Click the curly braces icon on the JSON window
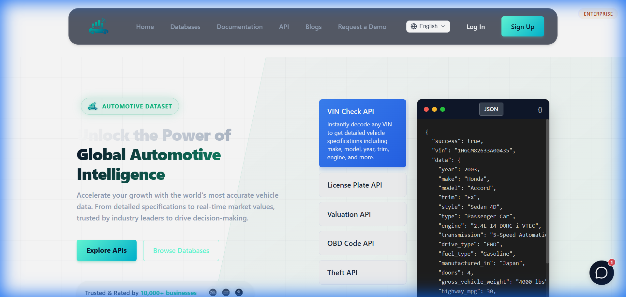626x297 pixels. pyautogui.click(x=540, y=109)
